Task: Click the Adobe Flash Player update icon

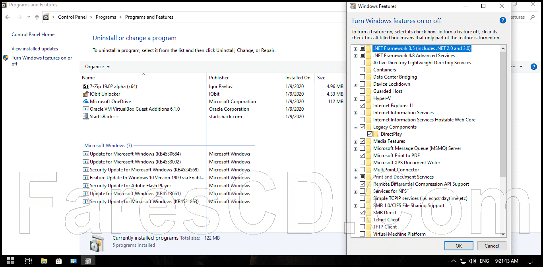Action: pyautogui.click(x=85, y=186)
